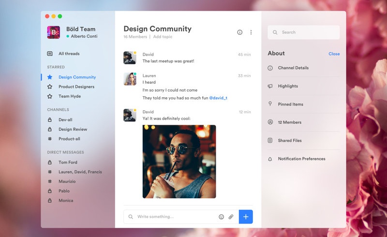The width and height of the screenshot is (387, 237).
Task: Click Lauren's avatar in the chat
Action: point(130,79)
